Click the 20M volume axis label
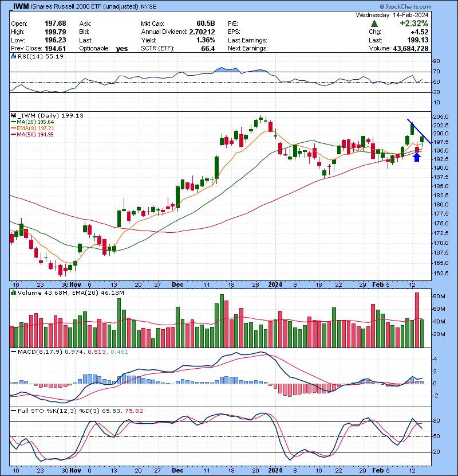 tap(439, 334)
